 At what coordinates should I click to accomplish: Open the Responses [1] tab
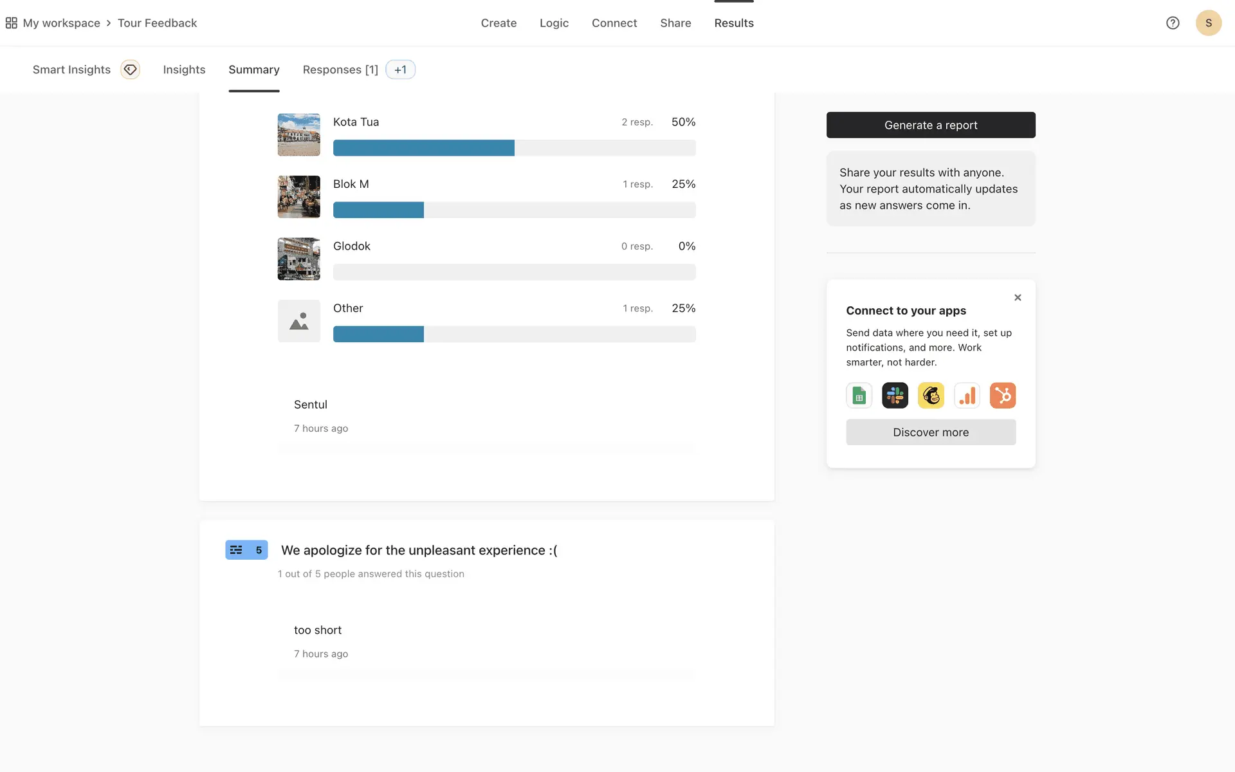(340, 69)
